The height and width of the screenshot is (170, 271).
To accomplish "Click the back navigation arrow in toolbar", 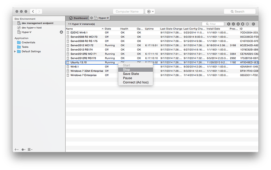I will click(x=33, y=11).
